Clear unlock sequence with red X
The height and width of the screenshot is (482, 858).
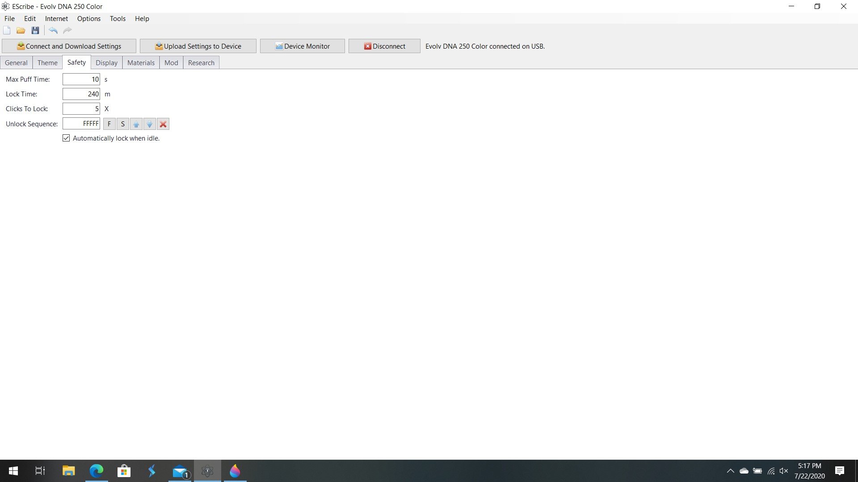(x=163, y=124)
